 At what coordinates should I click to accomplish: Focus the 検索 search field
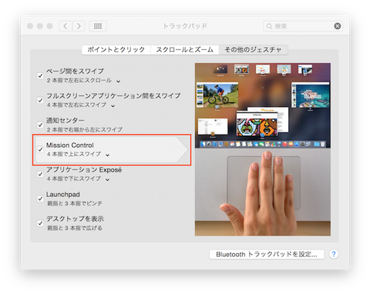303,26
